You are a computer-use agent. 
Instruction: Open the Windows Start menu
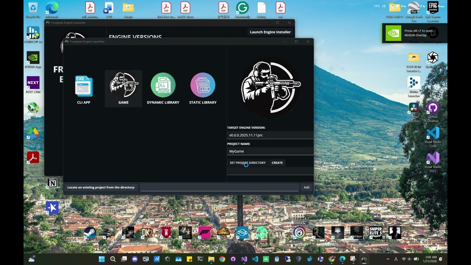tap(102, 259)
